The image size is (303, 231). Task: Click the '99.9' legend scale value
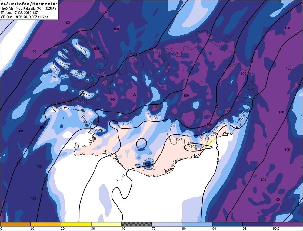(x=276, y=229)
